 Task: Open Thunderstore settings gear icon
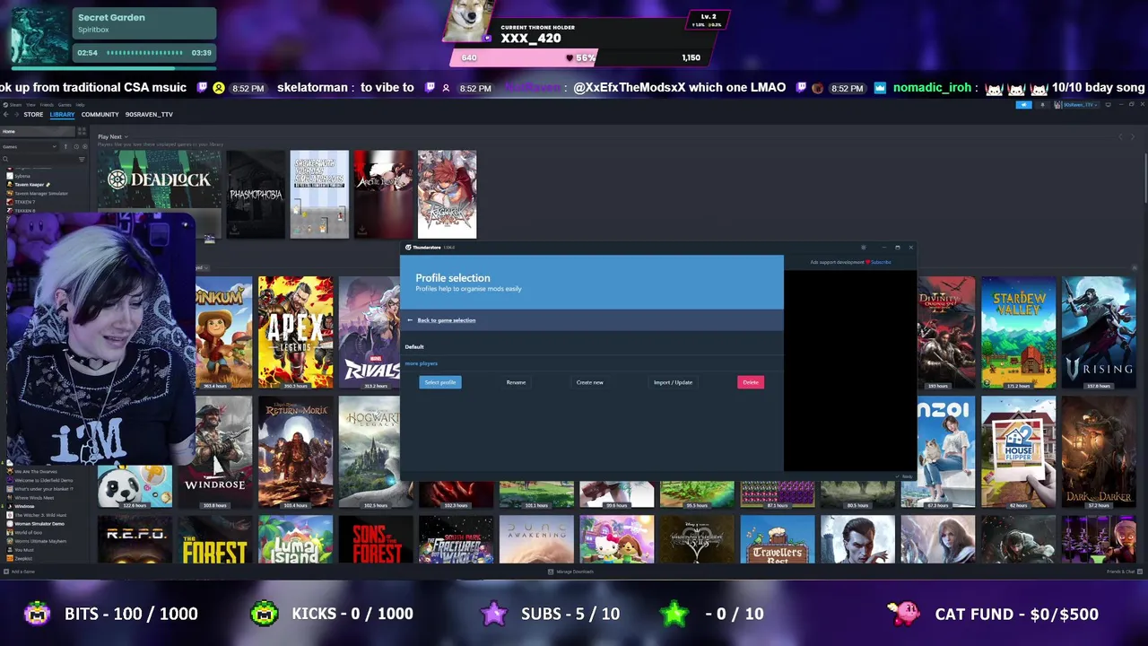(864, 248)
